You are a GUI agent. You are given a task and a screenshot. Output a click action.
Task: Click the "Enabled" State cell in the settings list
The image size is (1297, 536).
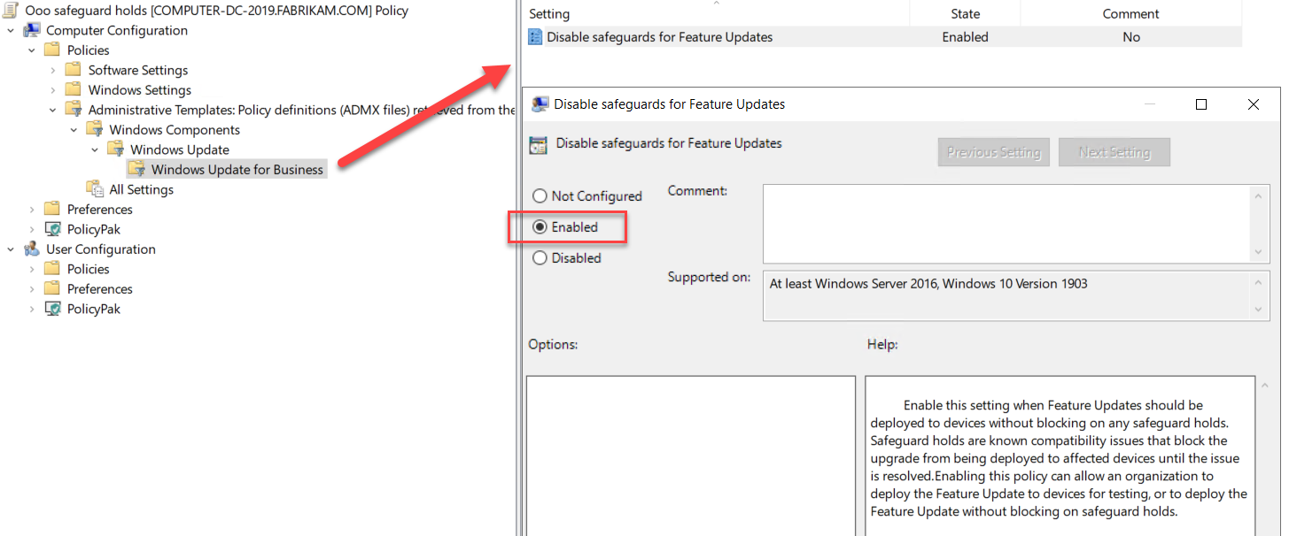point(965,37)
